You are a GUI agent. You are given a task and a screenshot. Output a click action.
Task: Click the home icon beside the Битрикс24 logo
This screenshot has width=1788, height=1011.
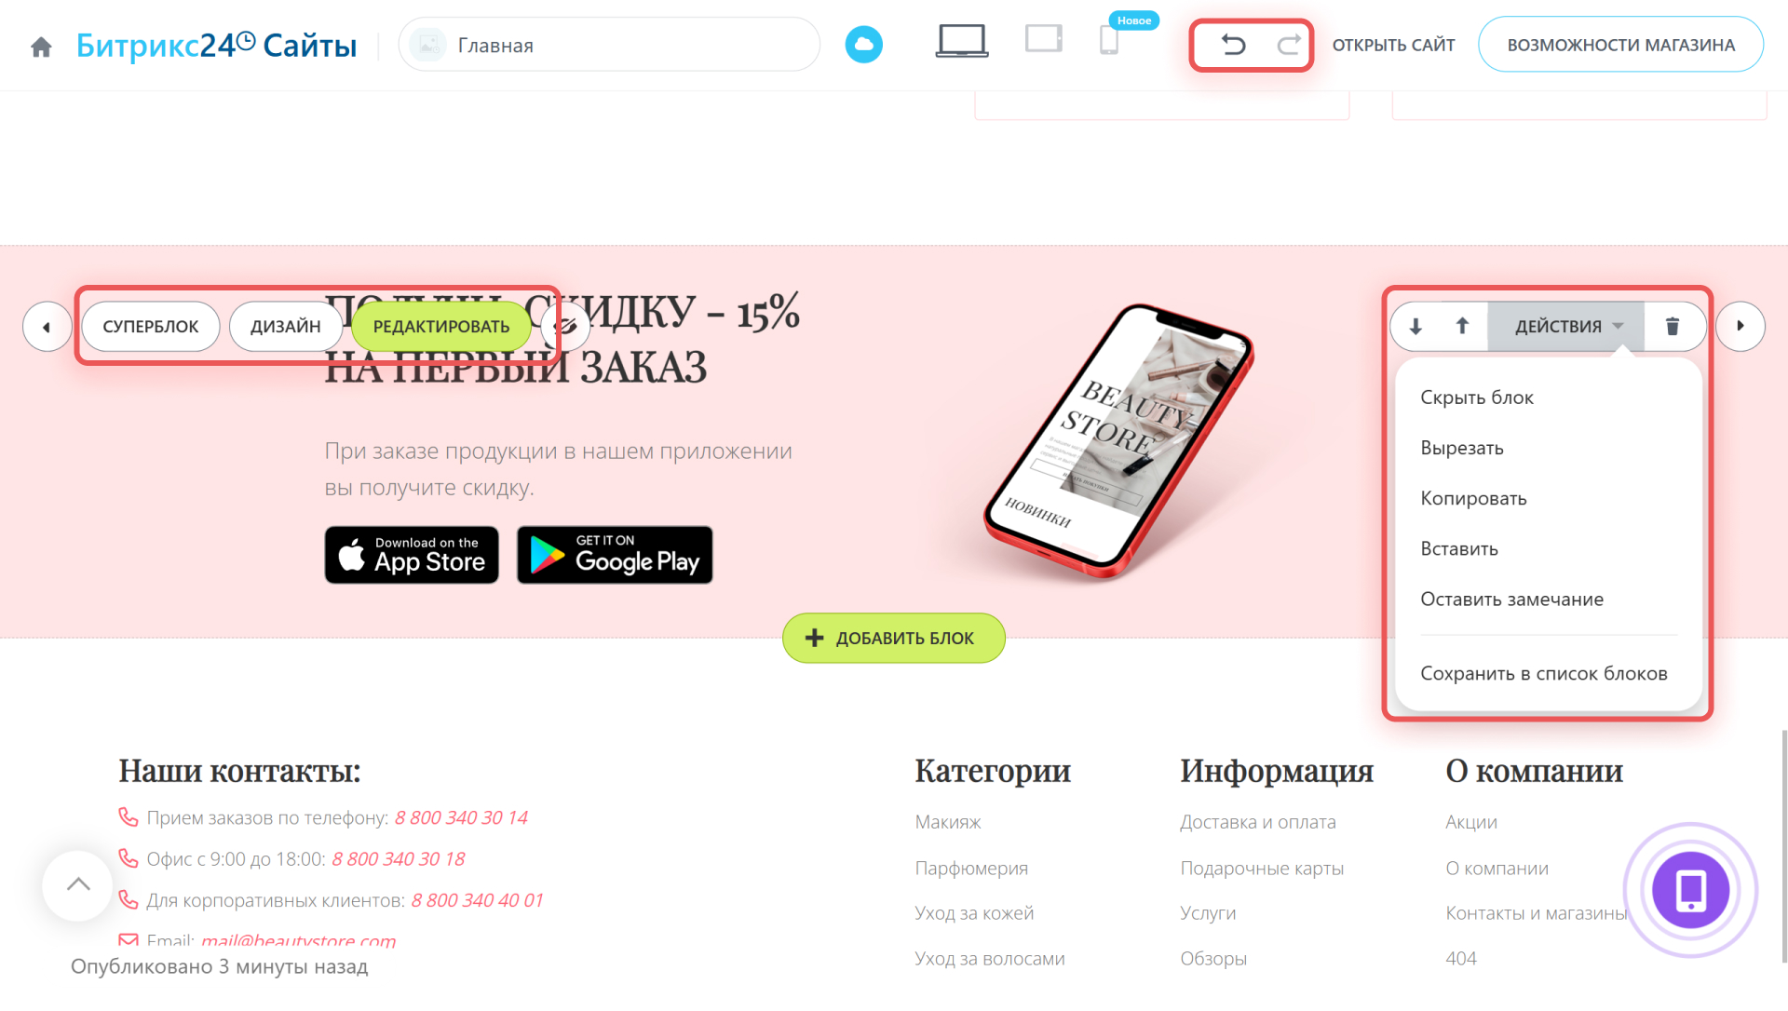[41, 47]
